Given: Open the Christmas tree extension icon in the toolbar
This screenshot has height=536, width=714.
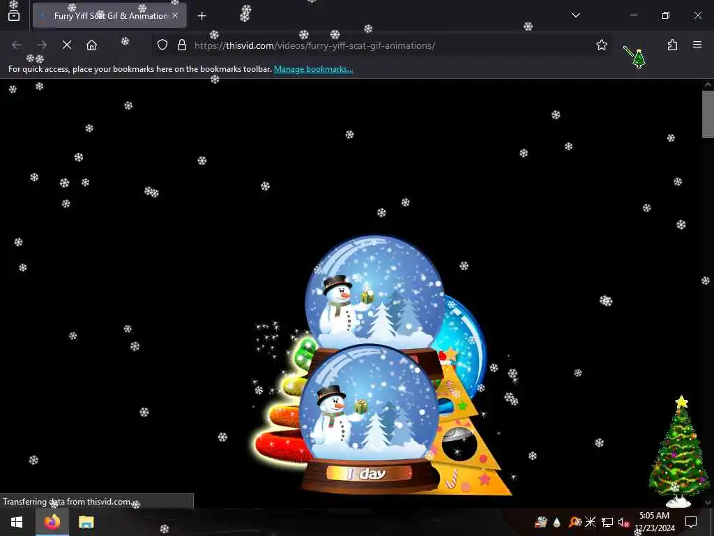Looking at the screenshot, I should (x=635, y=57).
